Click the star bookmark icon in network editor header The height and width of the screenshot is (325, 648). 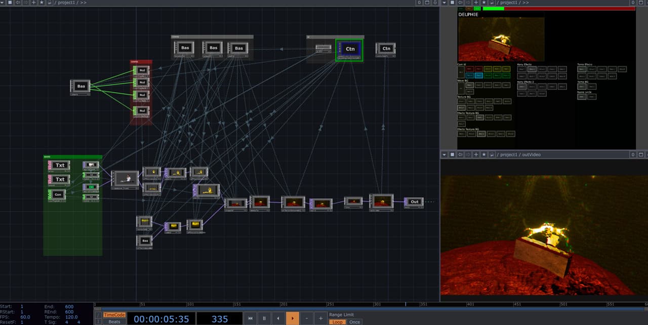pos(41,3)
